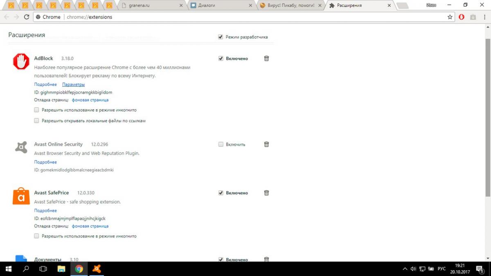Remove AdBlock with its trash icon

[x=266, y=58]
